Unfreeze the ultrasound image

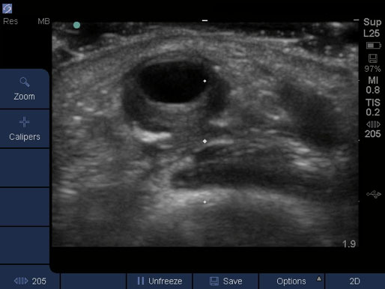click(x=160, y=281)
